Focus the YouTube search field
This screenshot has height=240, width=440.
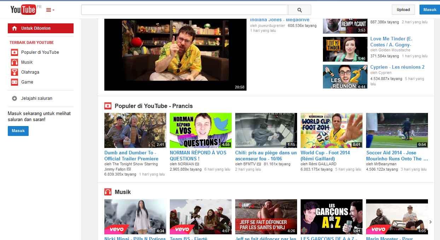coord(185,10)
